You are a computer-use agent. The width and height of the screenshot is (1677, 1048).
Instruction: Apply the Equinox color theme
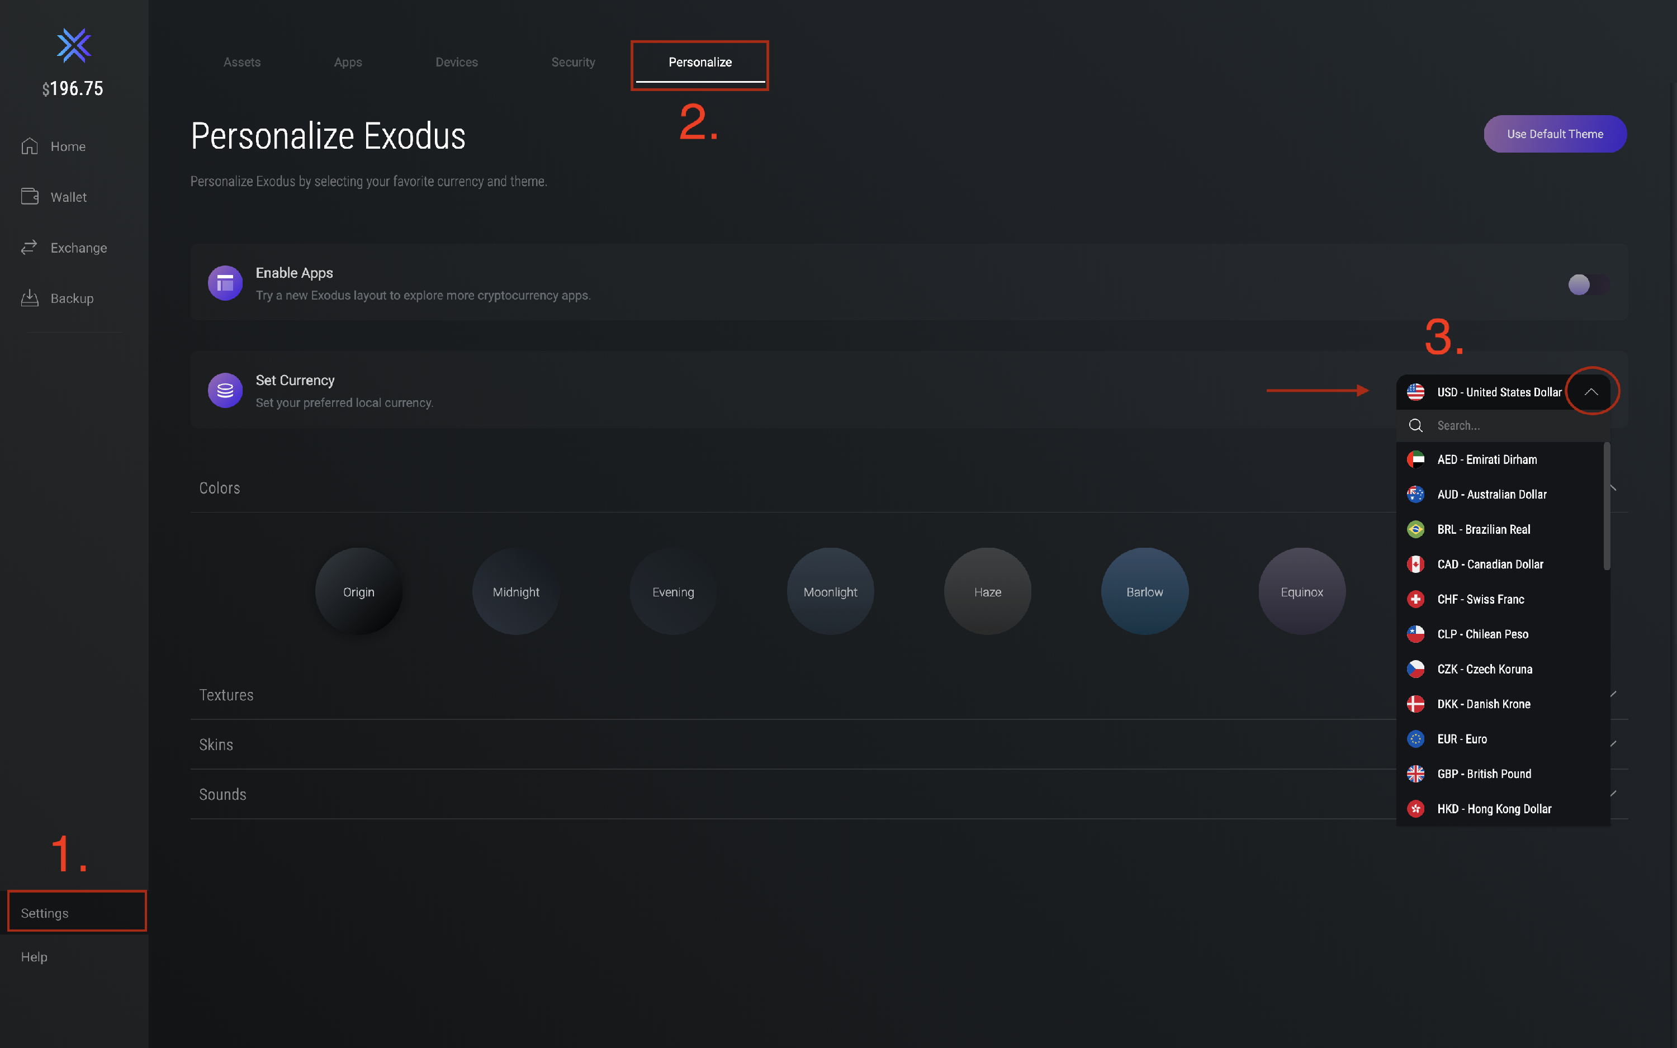pos(1302,591)
